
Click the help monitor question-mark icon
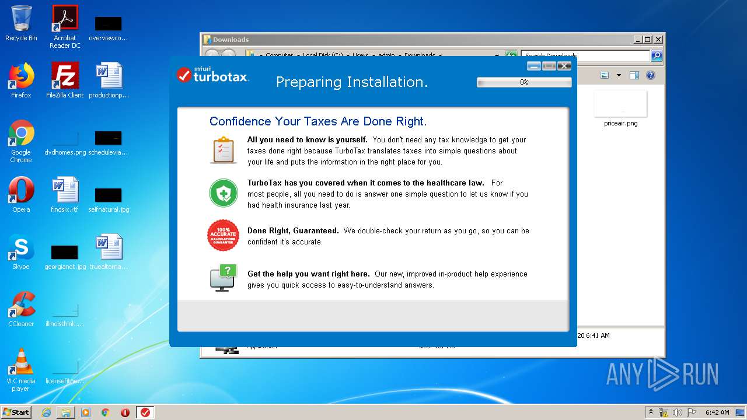(x=224, y=278)
